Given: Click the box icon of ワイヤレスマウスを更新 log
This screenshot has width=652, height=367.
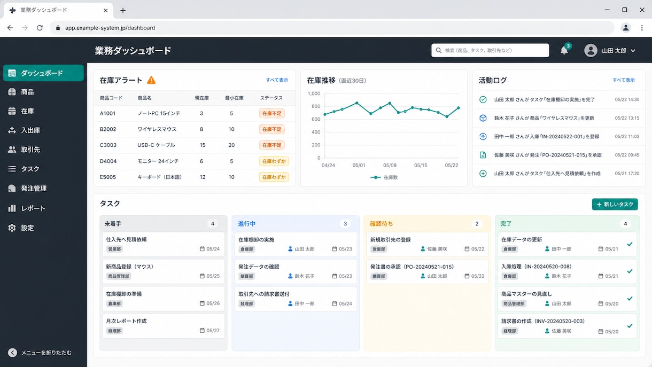Looking at the screenshot, I should [x=483, y=118].
